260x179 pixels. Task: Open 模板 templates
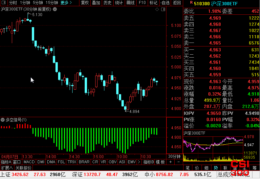(160, 162)
